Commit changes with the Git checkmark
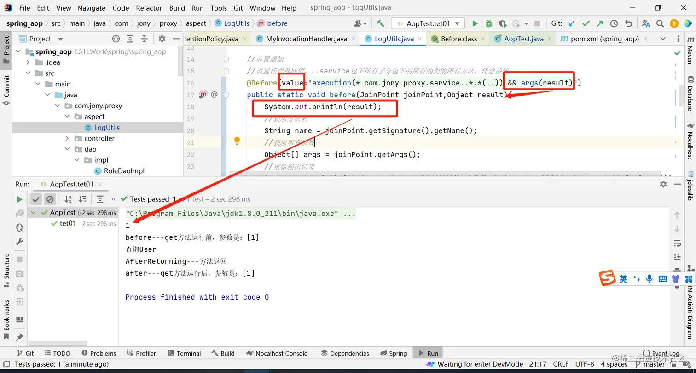 pyautogui.click(x=586, y=23)
